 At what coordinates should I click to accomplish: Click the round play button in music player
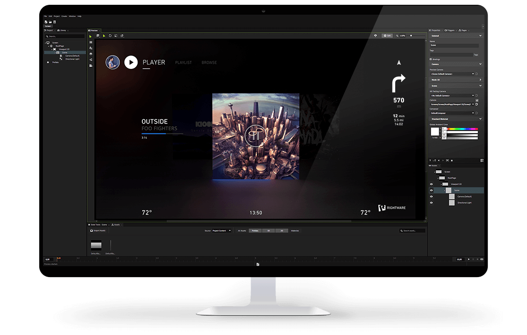point(131,62)
